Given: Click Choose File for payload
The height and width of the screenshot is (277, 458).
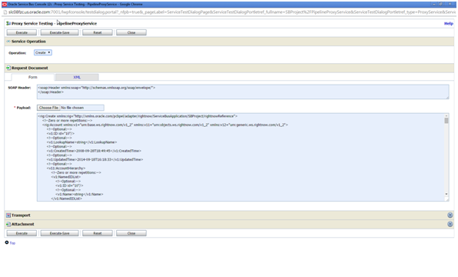Looking at the screenshot, I should pyautogui.click(x=48, y=108).
